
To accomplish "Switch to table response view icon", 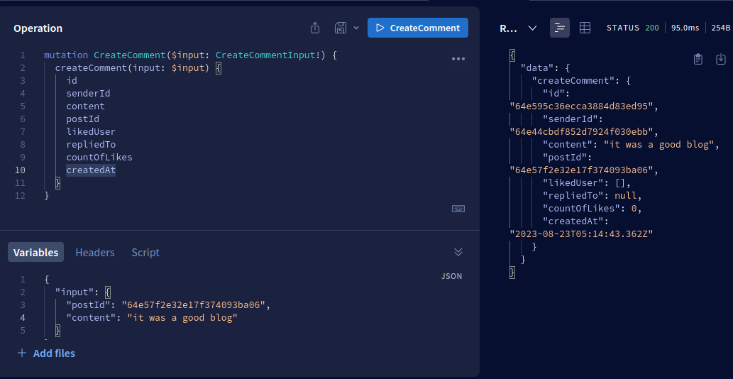I will (x=585, y=28).
